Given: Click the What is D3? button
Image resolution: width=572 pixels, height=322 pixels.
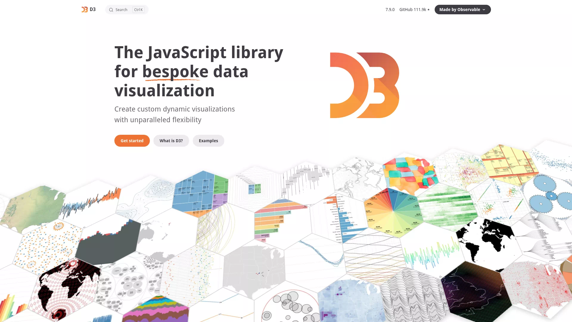Looking at the screenshot, I should pyautogui.click(x=171, y=141).
